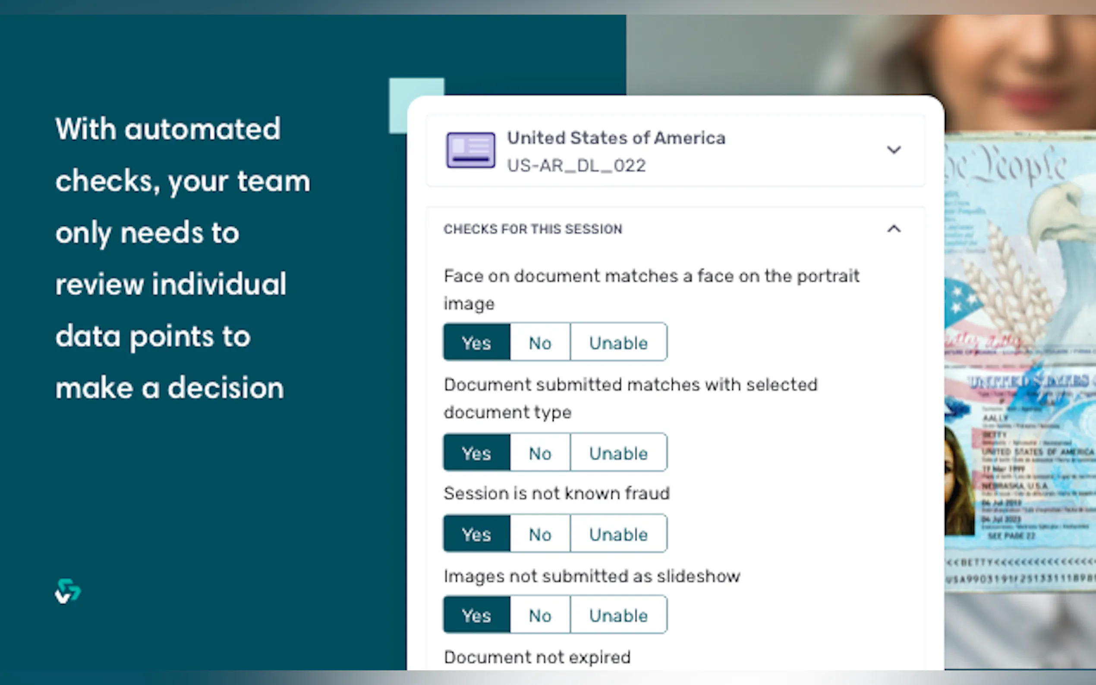
Task: Select Yes for session not known fraud
Action: [x=476, y=534]
